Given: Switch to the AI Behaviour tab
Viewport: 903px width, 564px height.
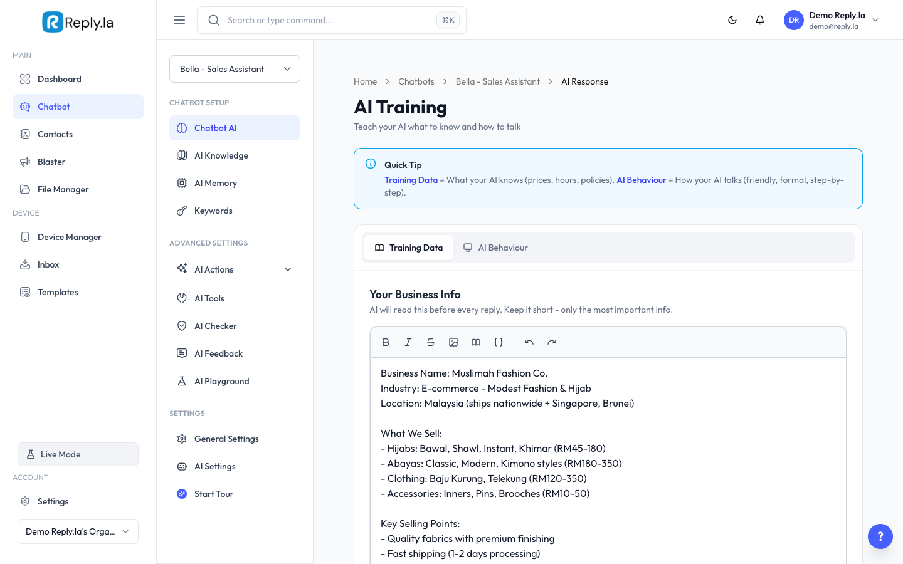Looking at the screenshot, I should tap(495, 248).
